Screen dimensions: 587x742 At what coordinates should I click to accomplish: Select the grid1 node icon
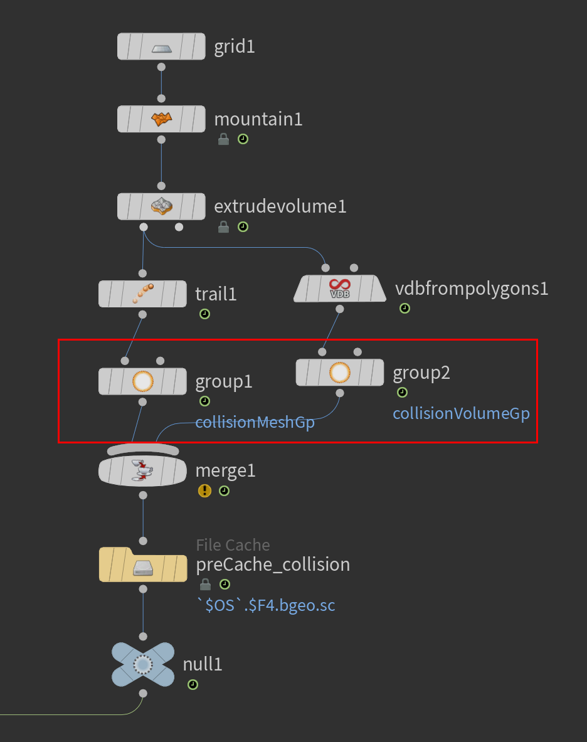click(x=161, y=47)
